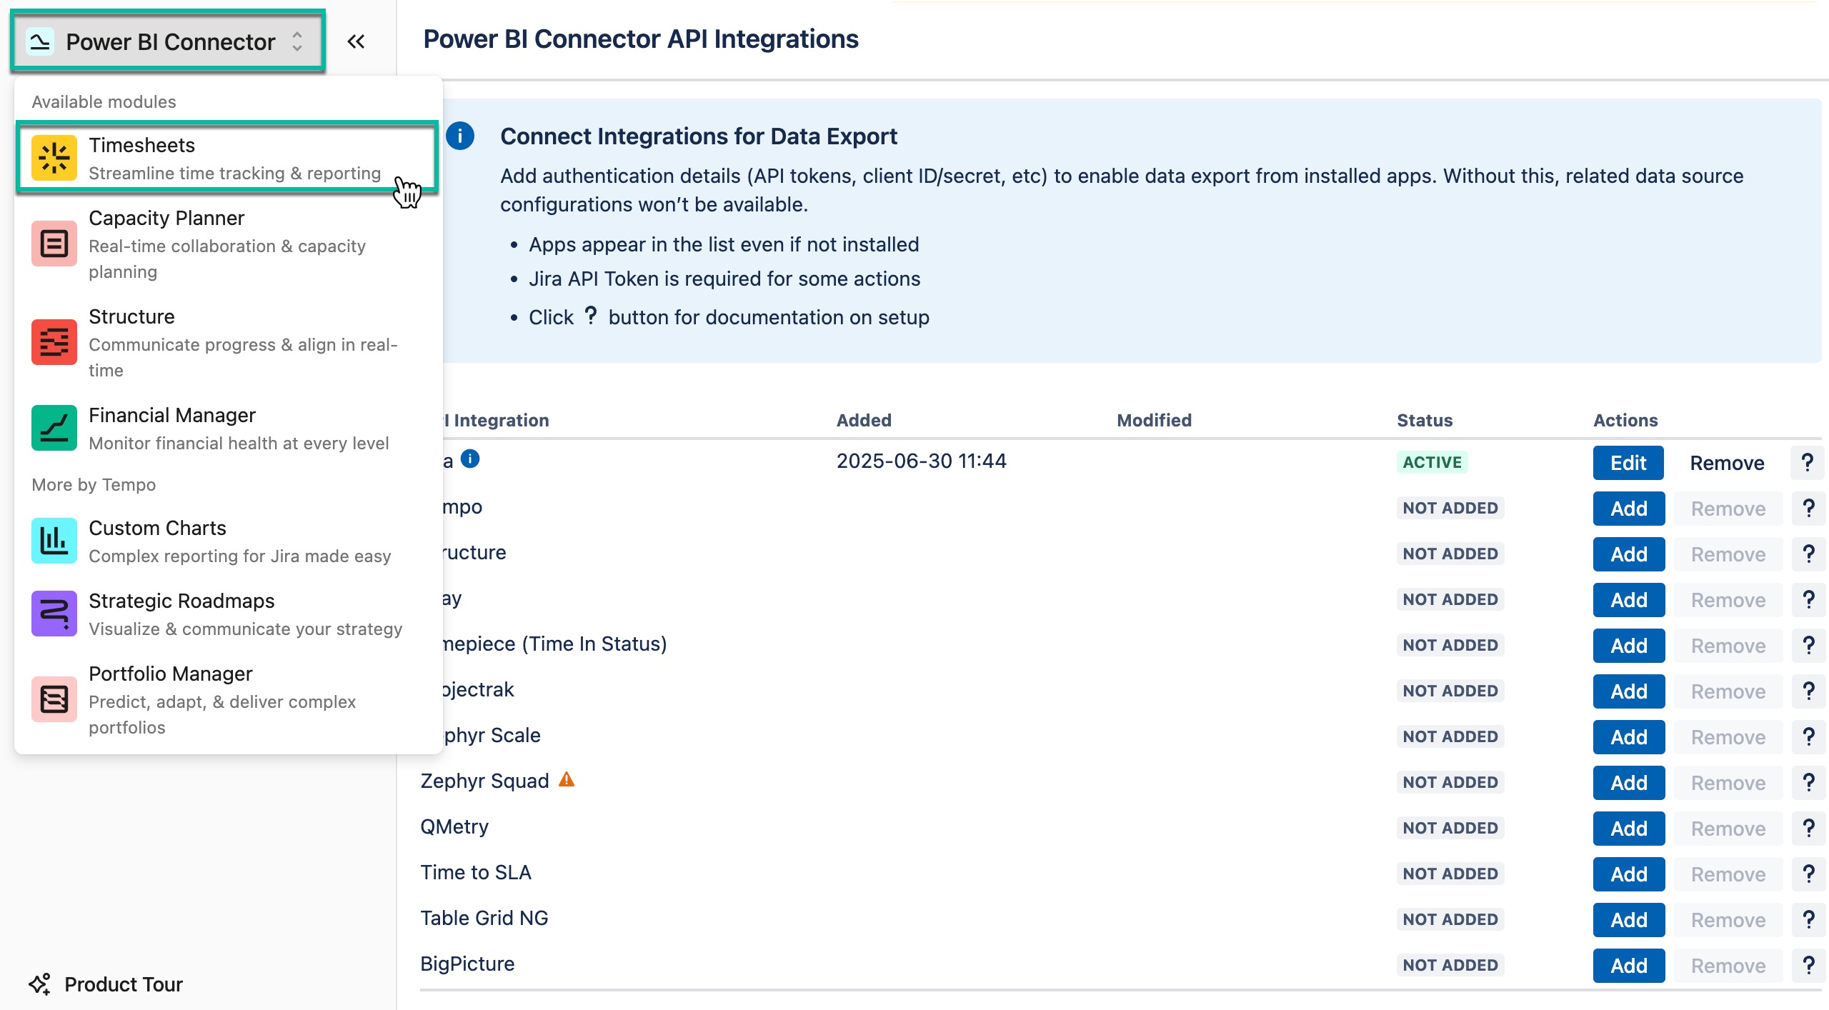Click the Added column header
The height and width of the screenshot is (1010, 1829).
[862, 420]
